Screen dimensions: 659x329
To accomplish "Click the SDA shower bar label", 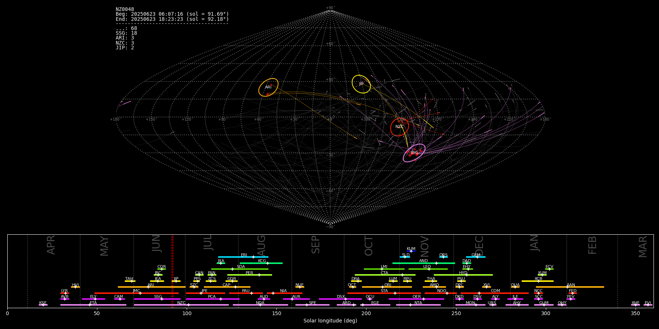I will pos(241,267).
